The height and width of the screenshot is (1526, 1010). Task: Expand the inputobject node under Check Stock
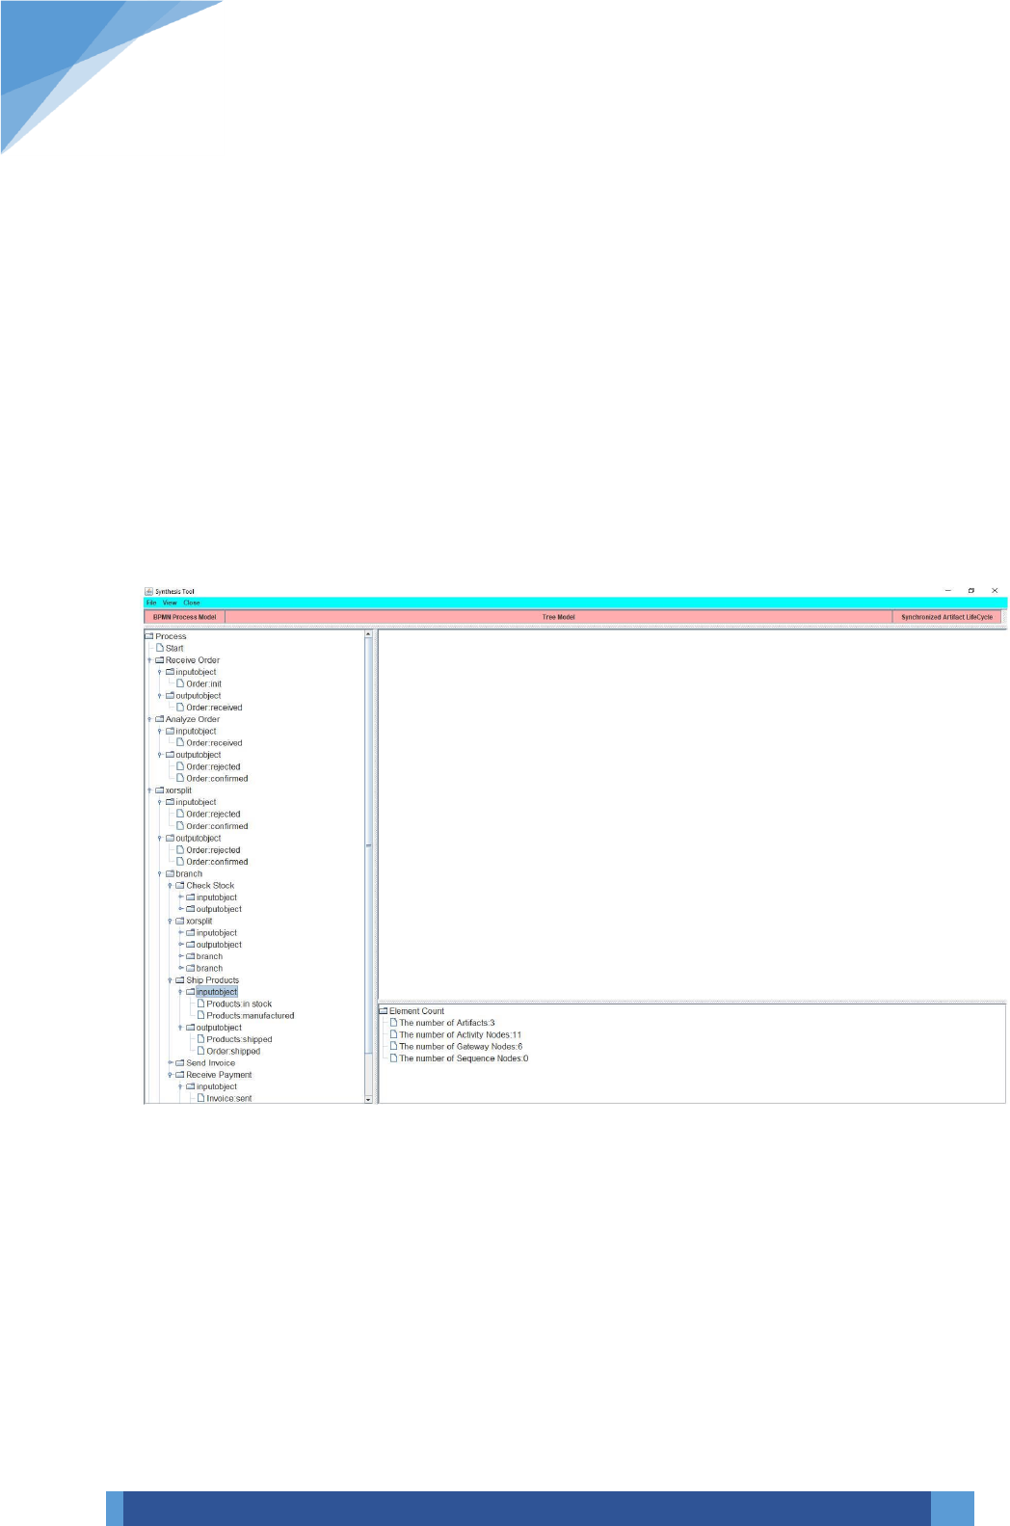[180, 897]
